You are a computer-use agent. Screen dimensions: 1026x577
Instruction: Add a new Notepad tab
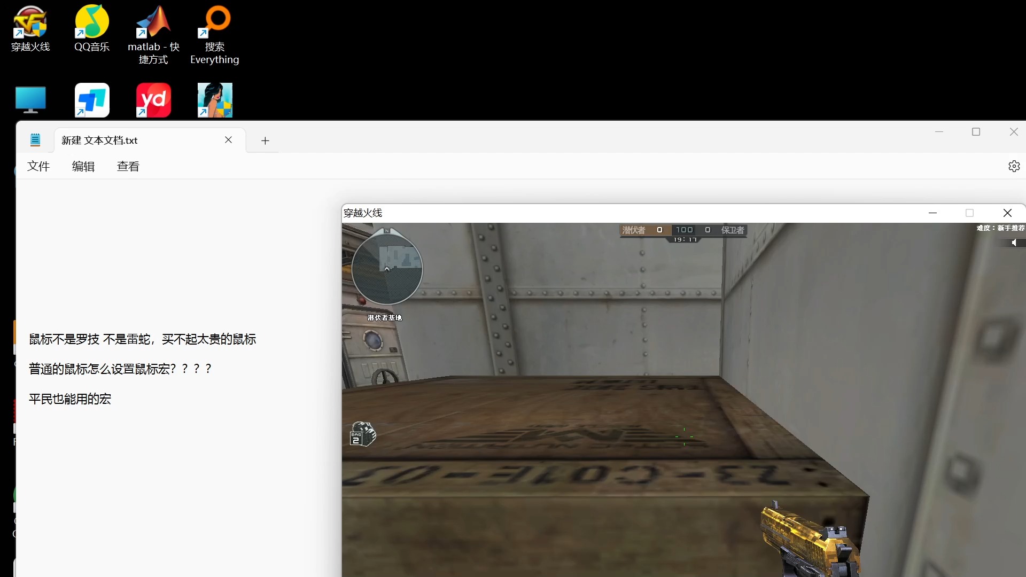[x=265, y=141]
